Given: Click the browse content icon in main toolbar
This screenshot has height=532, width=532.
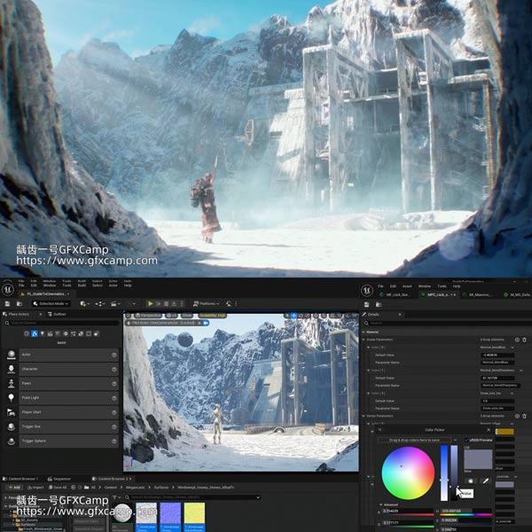Looking at the screenshot, I should (x=20, y=303).
